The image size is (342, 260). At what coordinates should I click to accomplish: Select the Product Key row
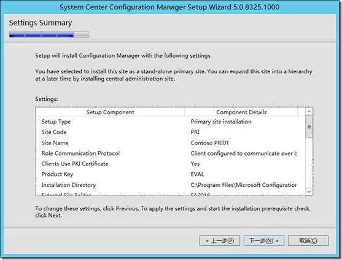pyautogui.click(x=171, y=174)
